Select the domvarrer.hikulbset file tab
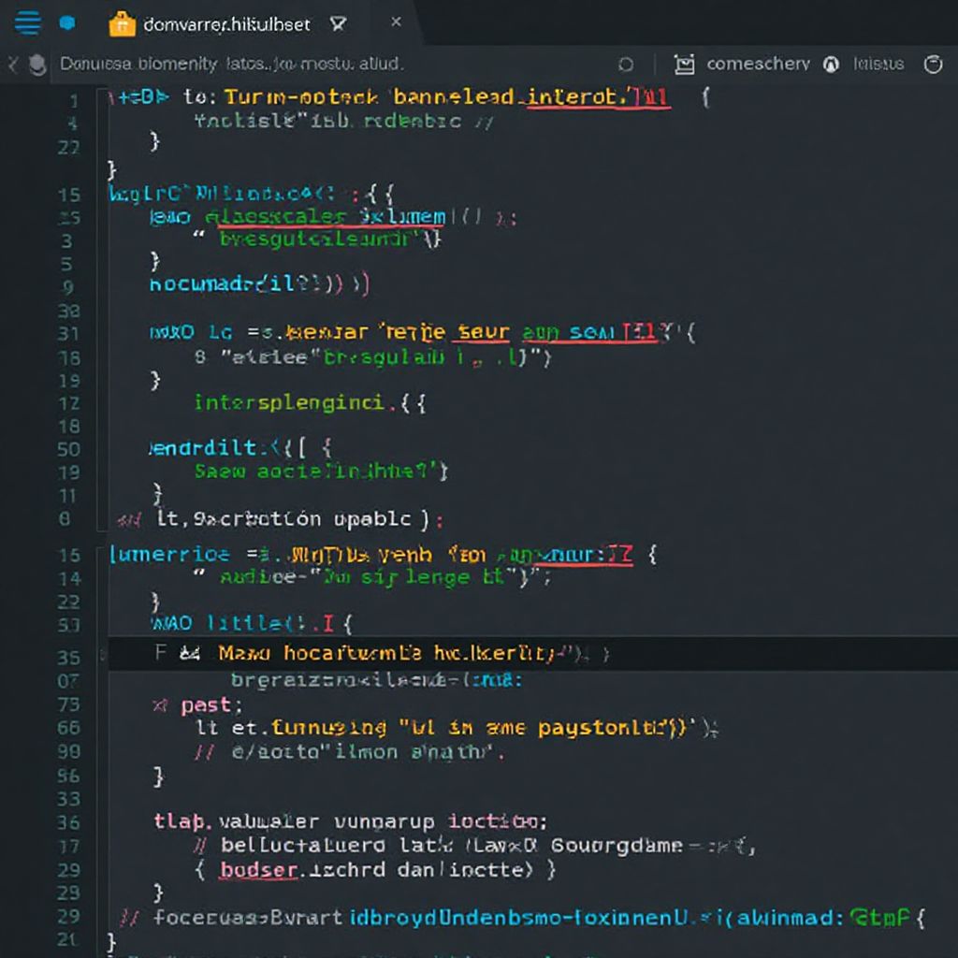 coord(225,24)
